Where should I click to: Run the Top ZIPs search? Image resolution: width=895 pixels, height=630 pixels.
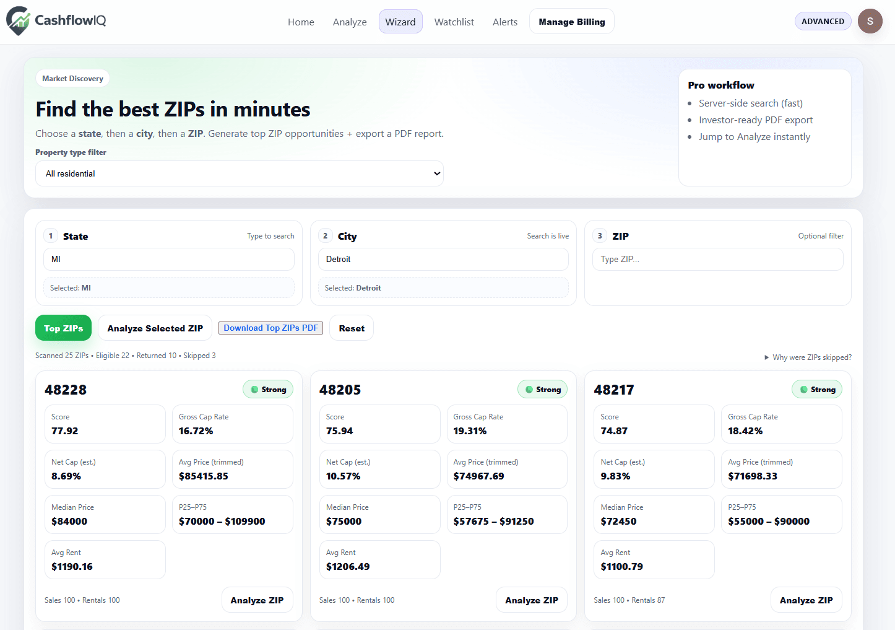63,328
